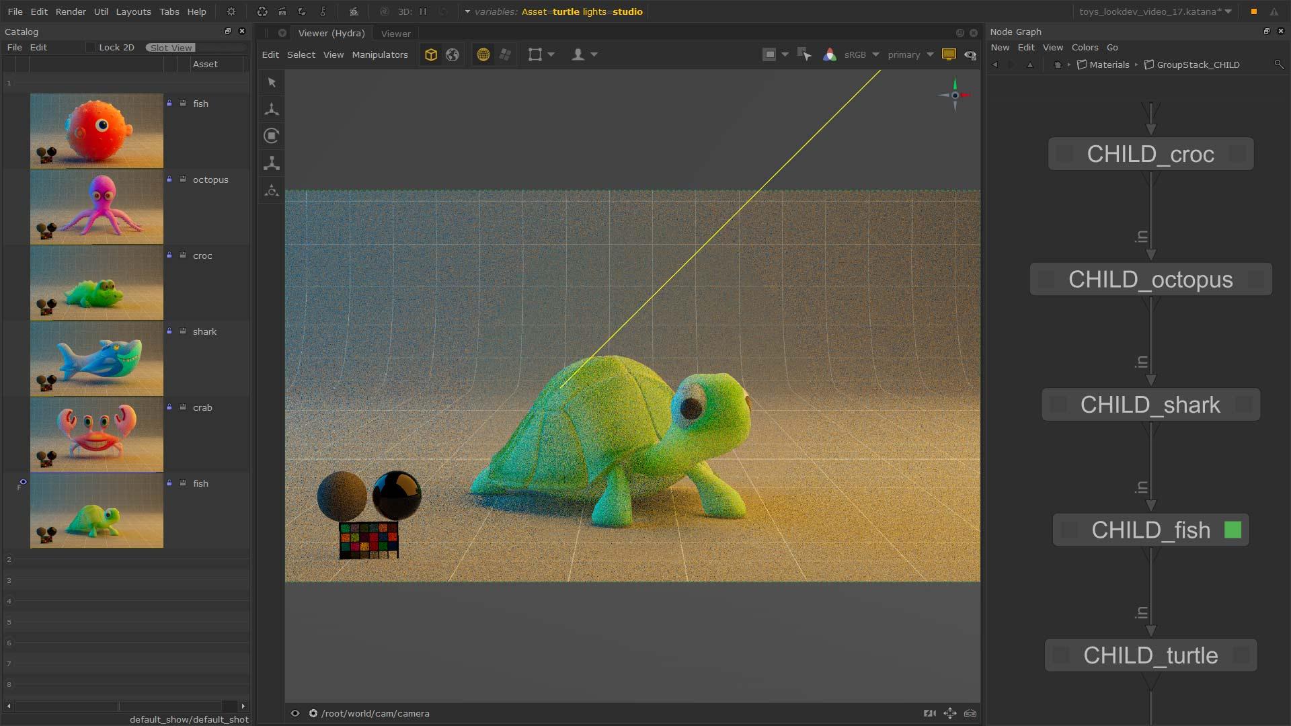This screenshot has height=726, width=1291.
Task: Activate the rotate manipulator tool
Action: (x=272, y=136)
